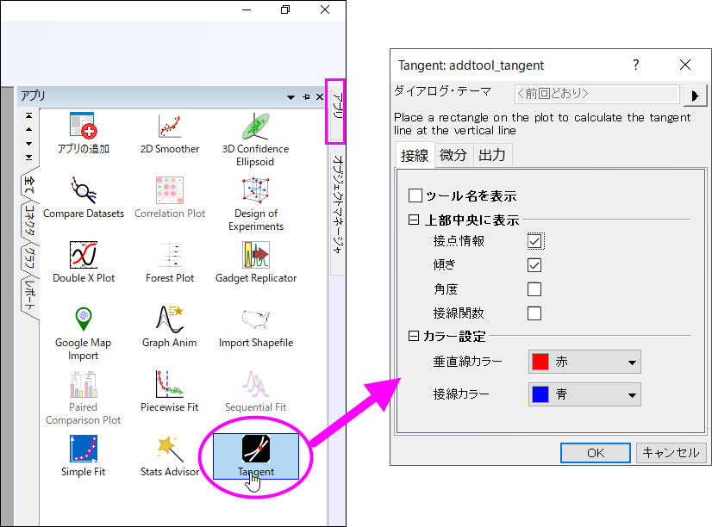Open the アプリ docked vertical tab
Screen dimensions: 712x527
point(336,112)
